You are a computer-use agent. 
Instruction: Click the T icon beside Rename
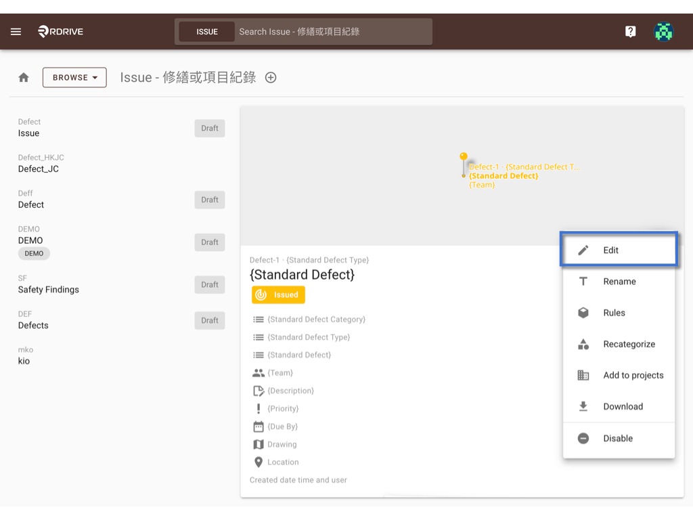(583, 281)
